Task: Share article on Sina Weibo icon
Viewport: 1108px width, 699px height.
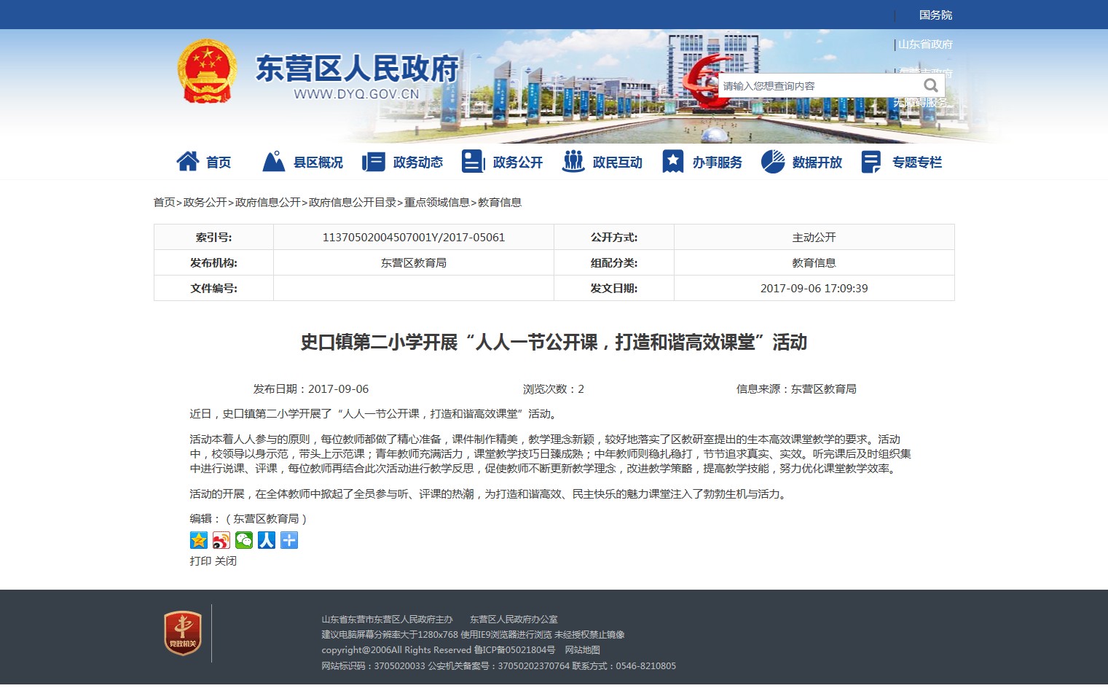Action: point(221,540)
